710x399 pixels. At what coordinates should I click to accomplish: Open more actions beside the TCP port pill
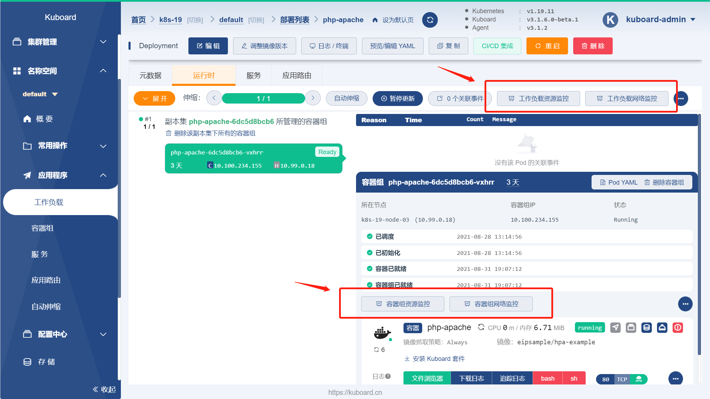675,379
